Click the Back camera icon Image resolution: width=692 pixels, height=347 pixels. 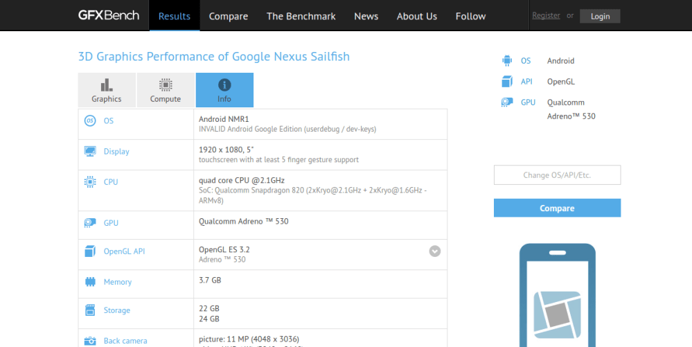coord(90,340)
